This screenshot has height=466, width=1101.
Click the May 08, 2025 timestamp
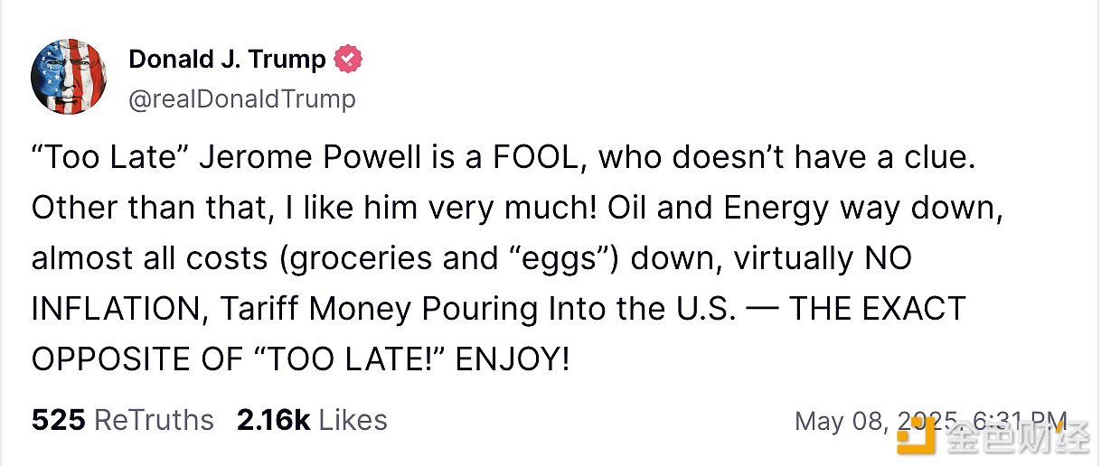[931, 421]
